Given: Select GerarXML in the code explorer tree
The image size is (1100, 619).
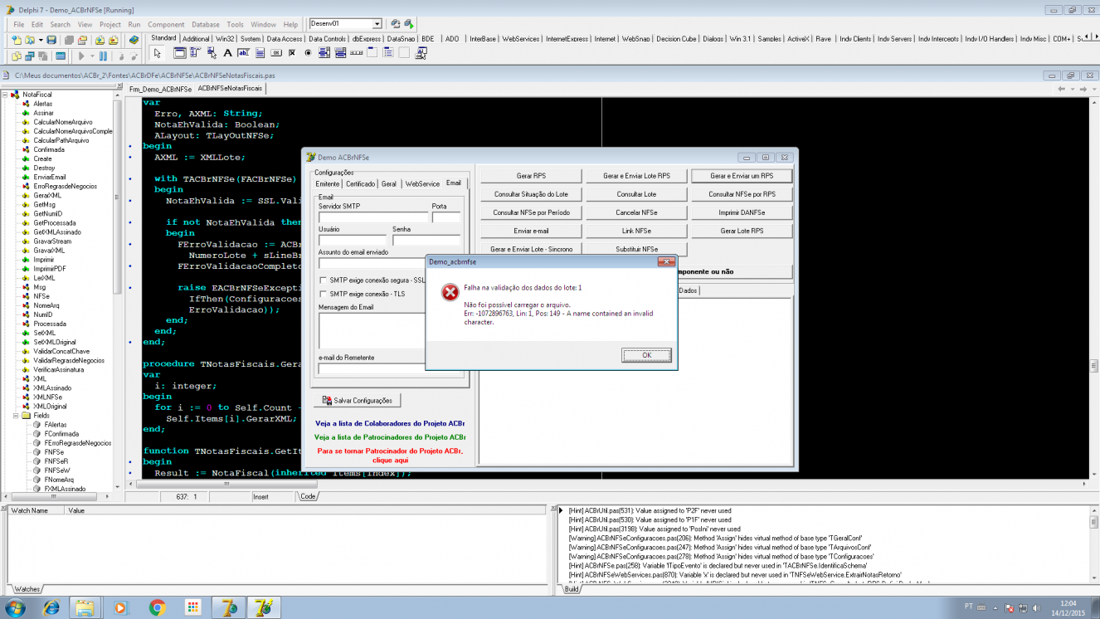Looking at the screenshot, I should [x=47, y=195].
